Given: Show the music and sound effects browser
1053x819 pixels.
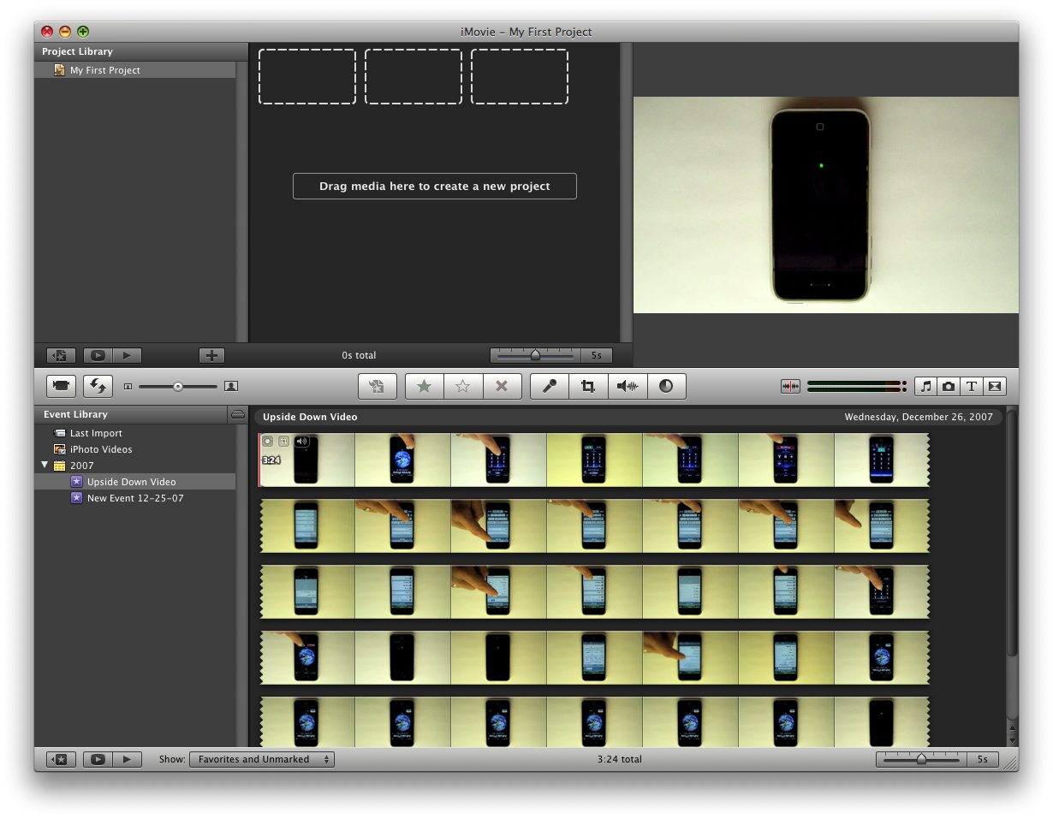Looking at the screenshot, I should point(925,386).
